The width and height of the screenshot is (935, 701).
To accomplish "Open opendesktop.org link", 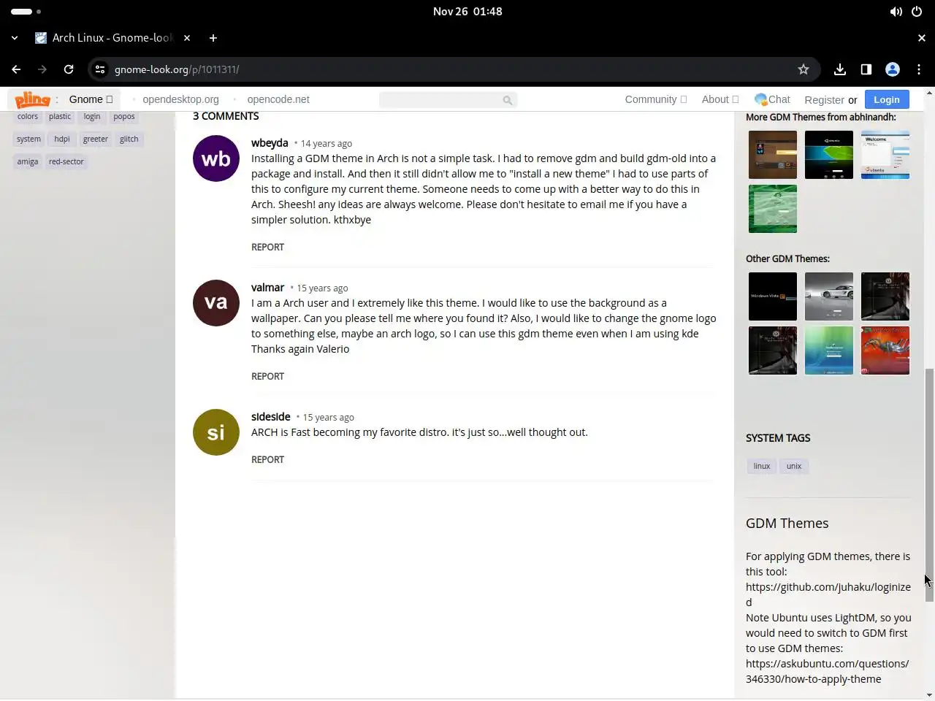I will pyautogui.click(x=180, y=99).
